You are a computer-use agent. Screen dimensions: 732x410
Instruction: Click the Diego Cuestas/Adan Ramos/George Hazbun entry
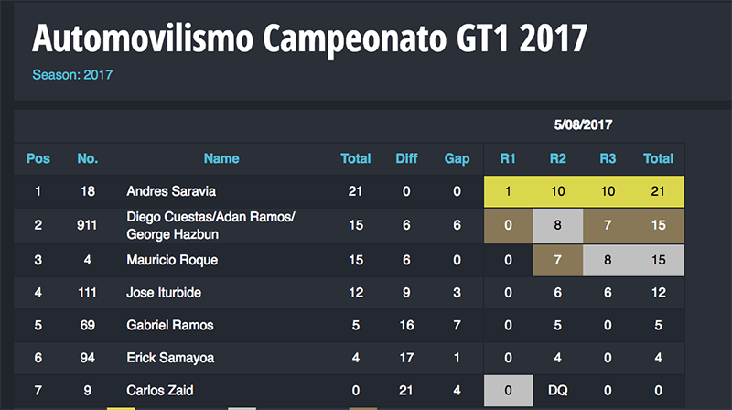click(210, 225)
